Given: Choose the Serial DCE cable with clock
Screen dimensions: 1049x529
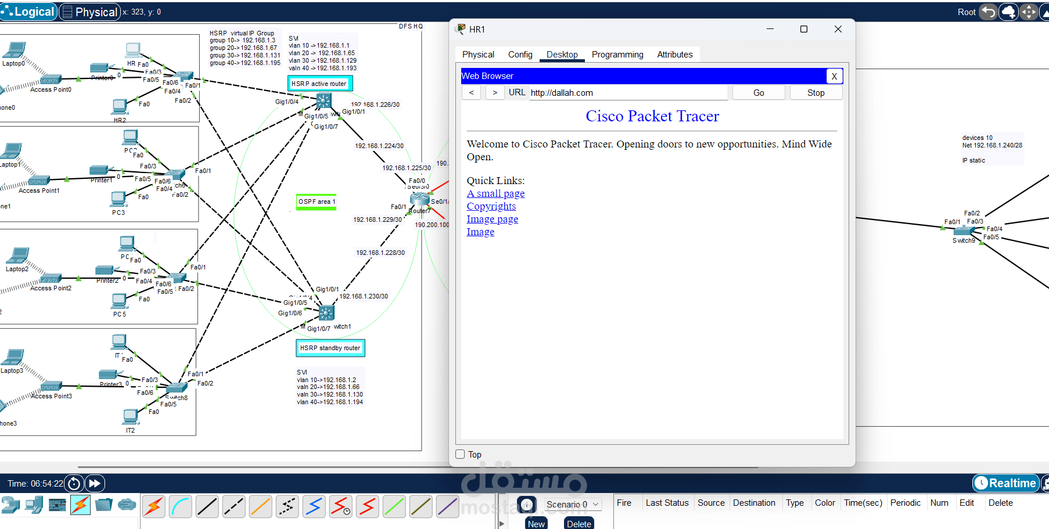Looking at the screenshot, I should (341, 507).
